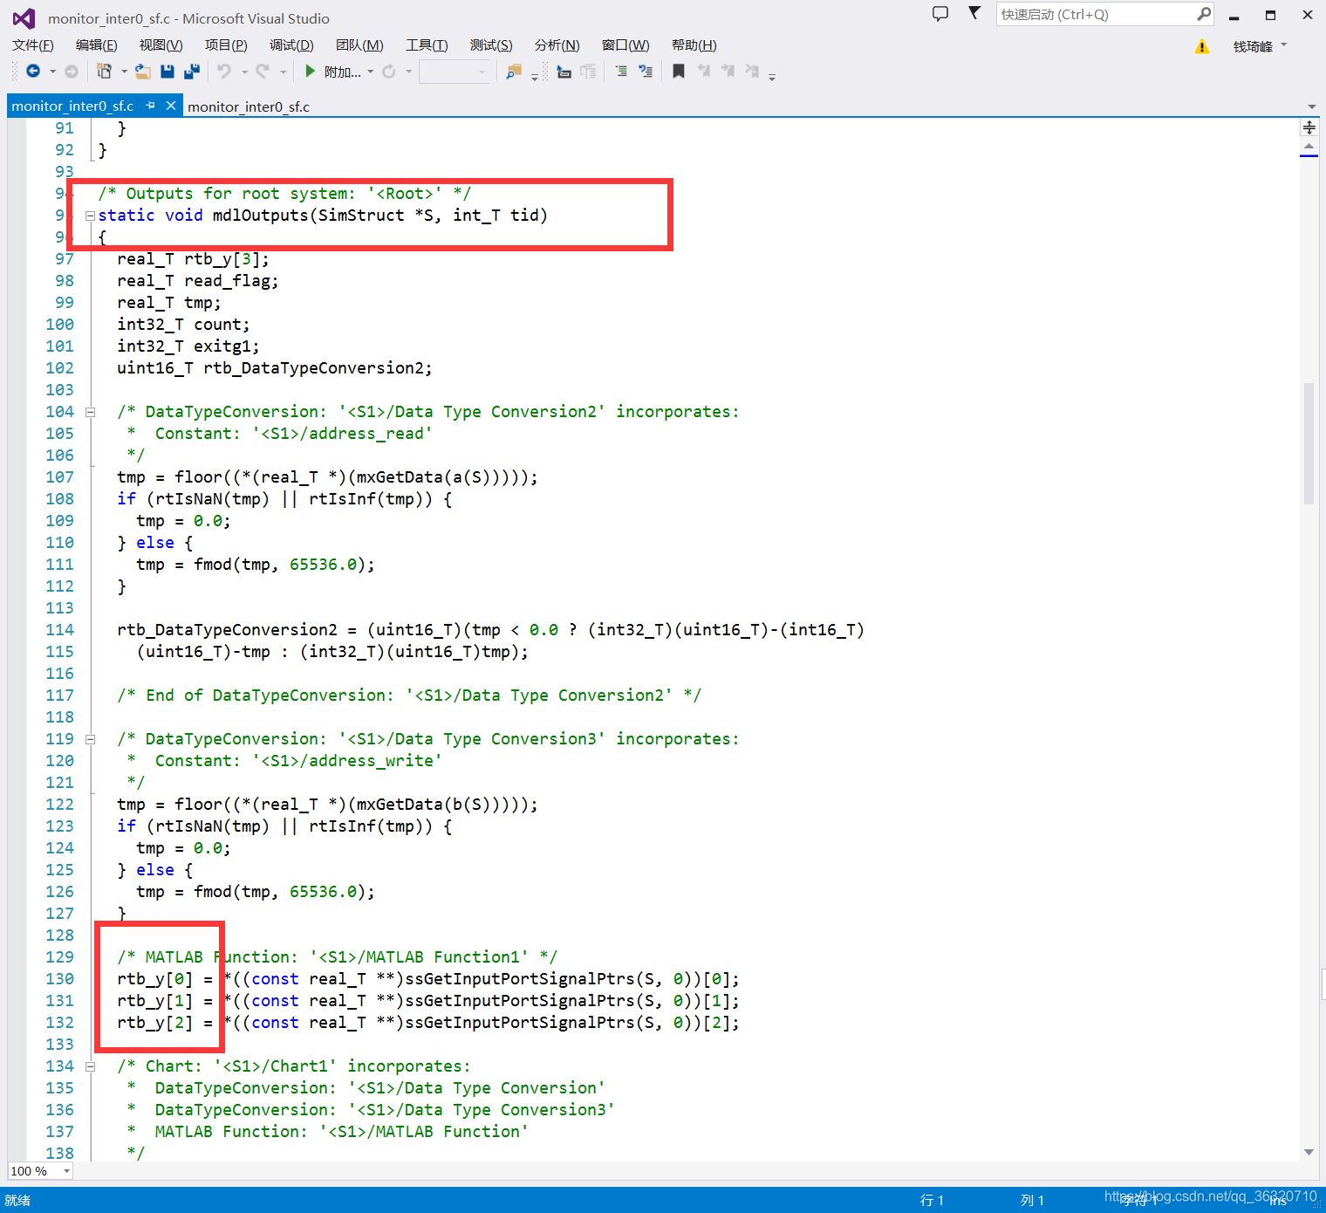Screen dimensions: 1326x1213
Task: Click the uncomment selected lines icon
Action: point(646,72)
